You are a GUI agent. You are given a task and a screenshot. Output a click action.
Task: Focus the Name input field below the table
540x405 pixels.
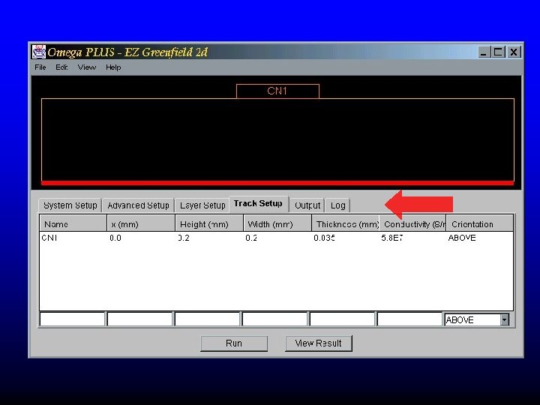point(72,319)
